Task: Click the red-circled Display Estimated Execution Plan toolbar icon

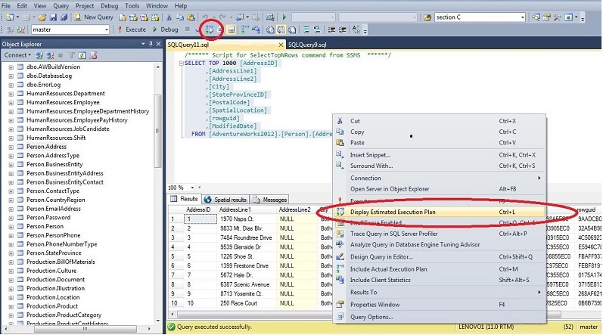Action: (x=209, y=29)
